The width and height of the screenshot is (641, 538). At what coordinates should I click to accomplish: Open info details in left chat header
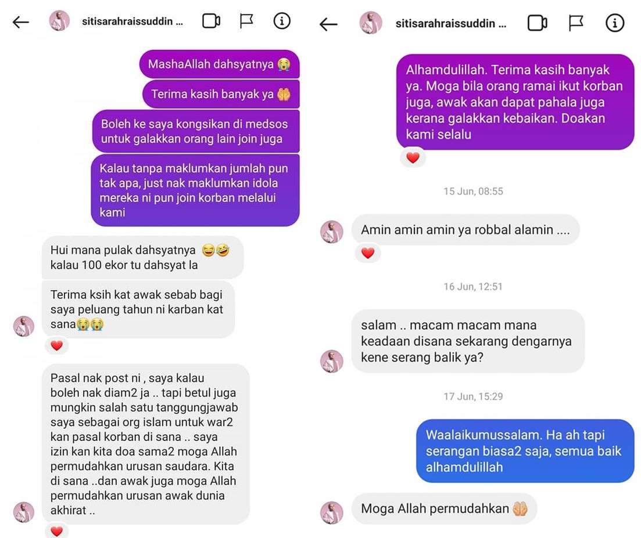pyautogui.click(x=282, y=21)
